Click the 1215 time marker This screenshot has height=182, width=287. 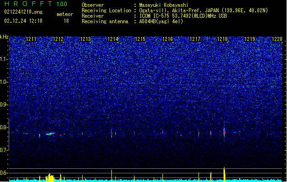140,39
